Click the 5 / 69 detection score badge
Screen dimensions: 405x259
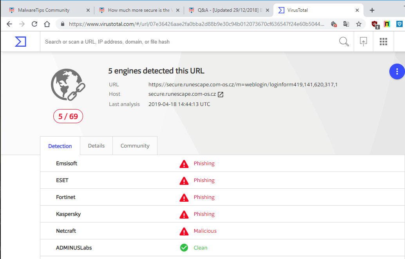(x=68, y=116)
